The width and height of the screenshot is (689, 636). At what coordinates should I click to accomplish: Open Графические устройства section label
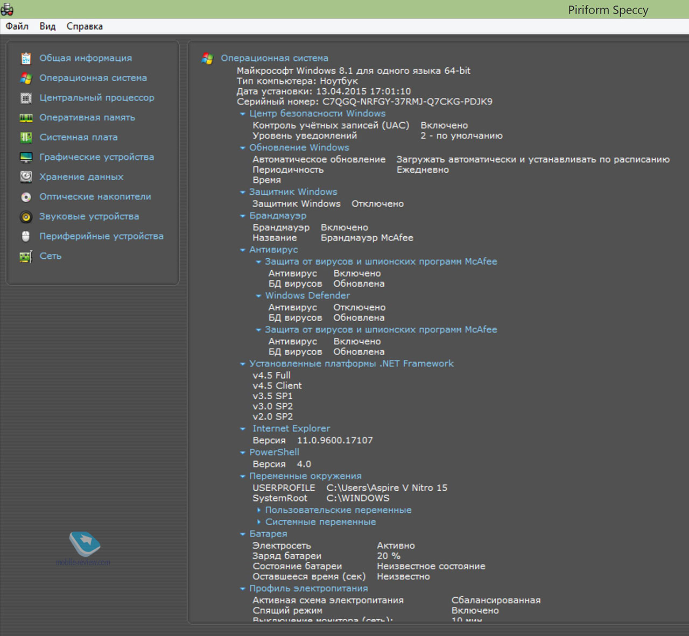point(97,157)
